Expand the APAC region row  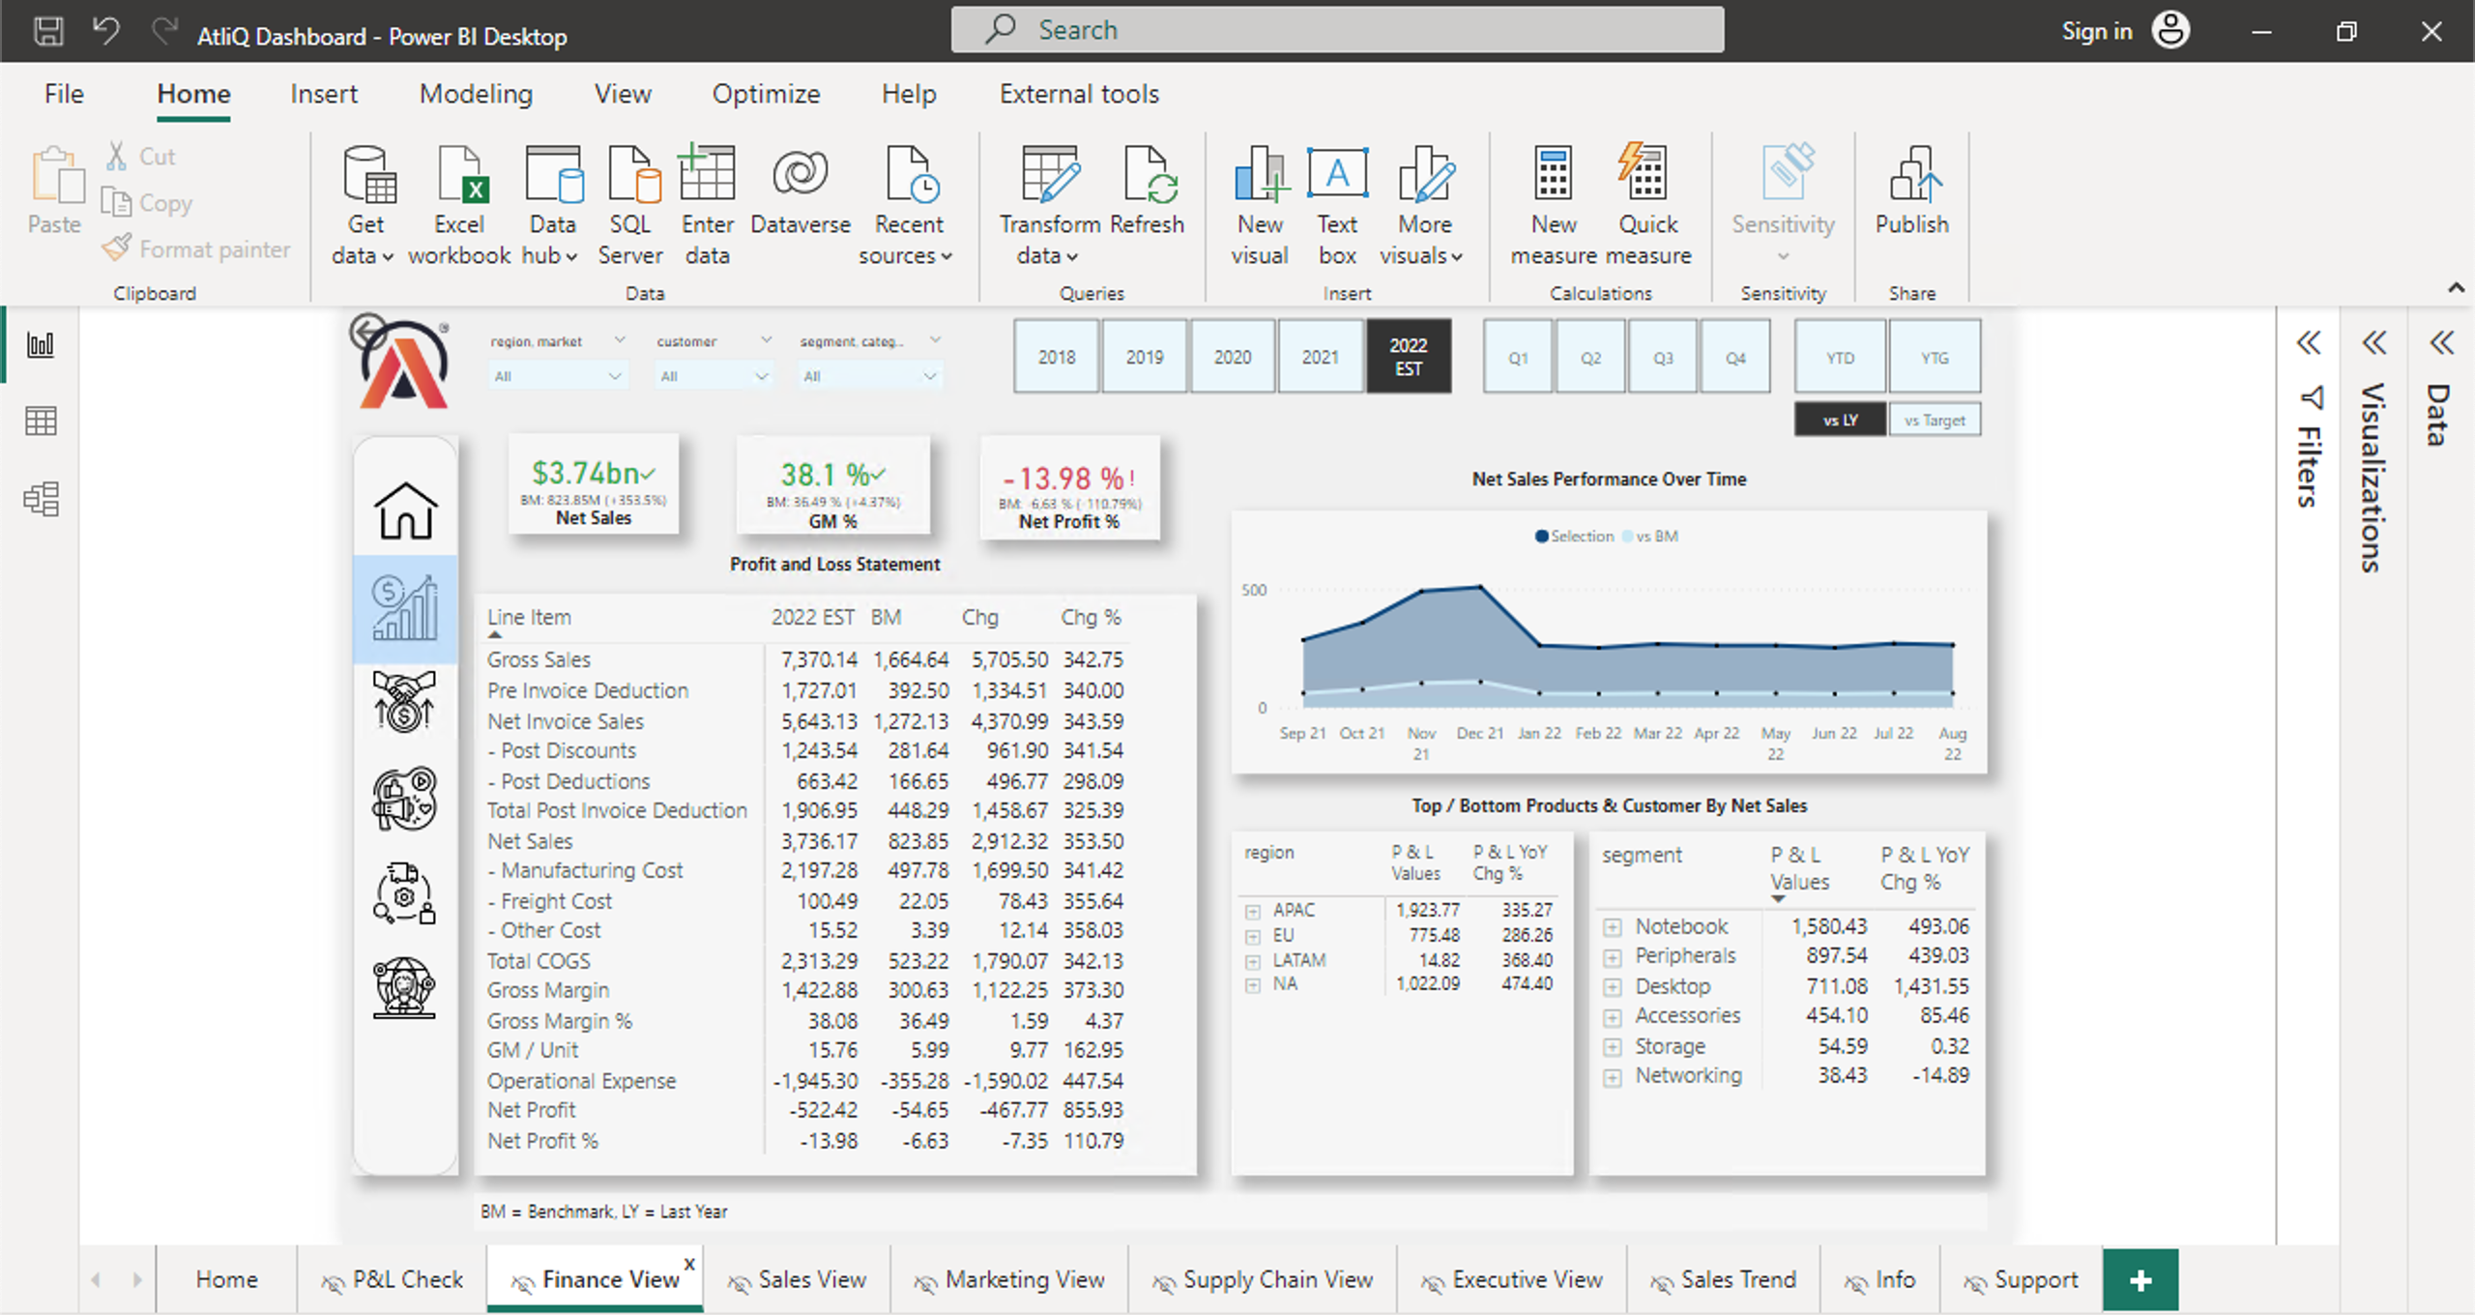(x=1253, y=911)
